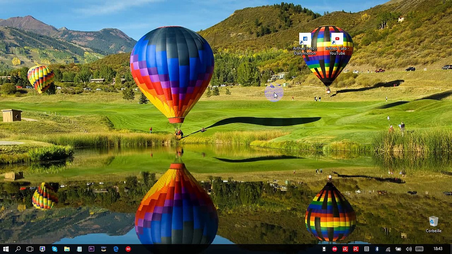Image resolution: width=452 pixels, height=254 pixels.
Task: Open the MEGA icon in the system tray
Action: pyautogui.click(x=335, y=249)
